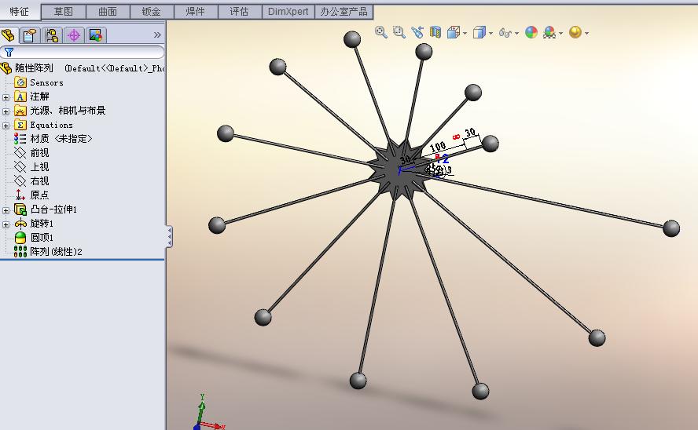Image resolution: width=698 pixels, height=430 pixels.
Task: Switch to the DimXpert tab
Action: (288, 12)
